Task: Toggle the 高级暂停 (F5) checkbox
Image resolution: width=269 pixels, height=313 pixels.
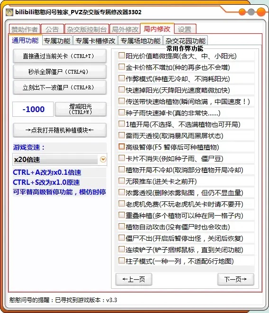Action: pyautogui.click(x=121, y=146)
